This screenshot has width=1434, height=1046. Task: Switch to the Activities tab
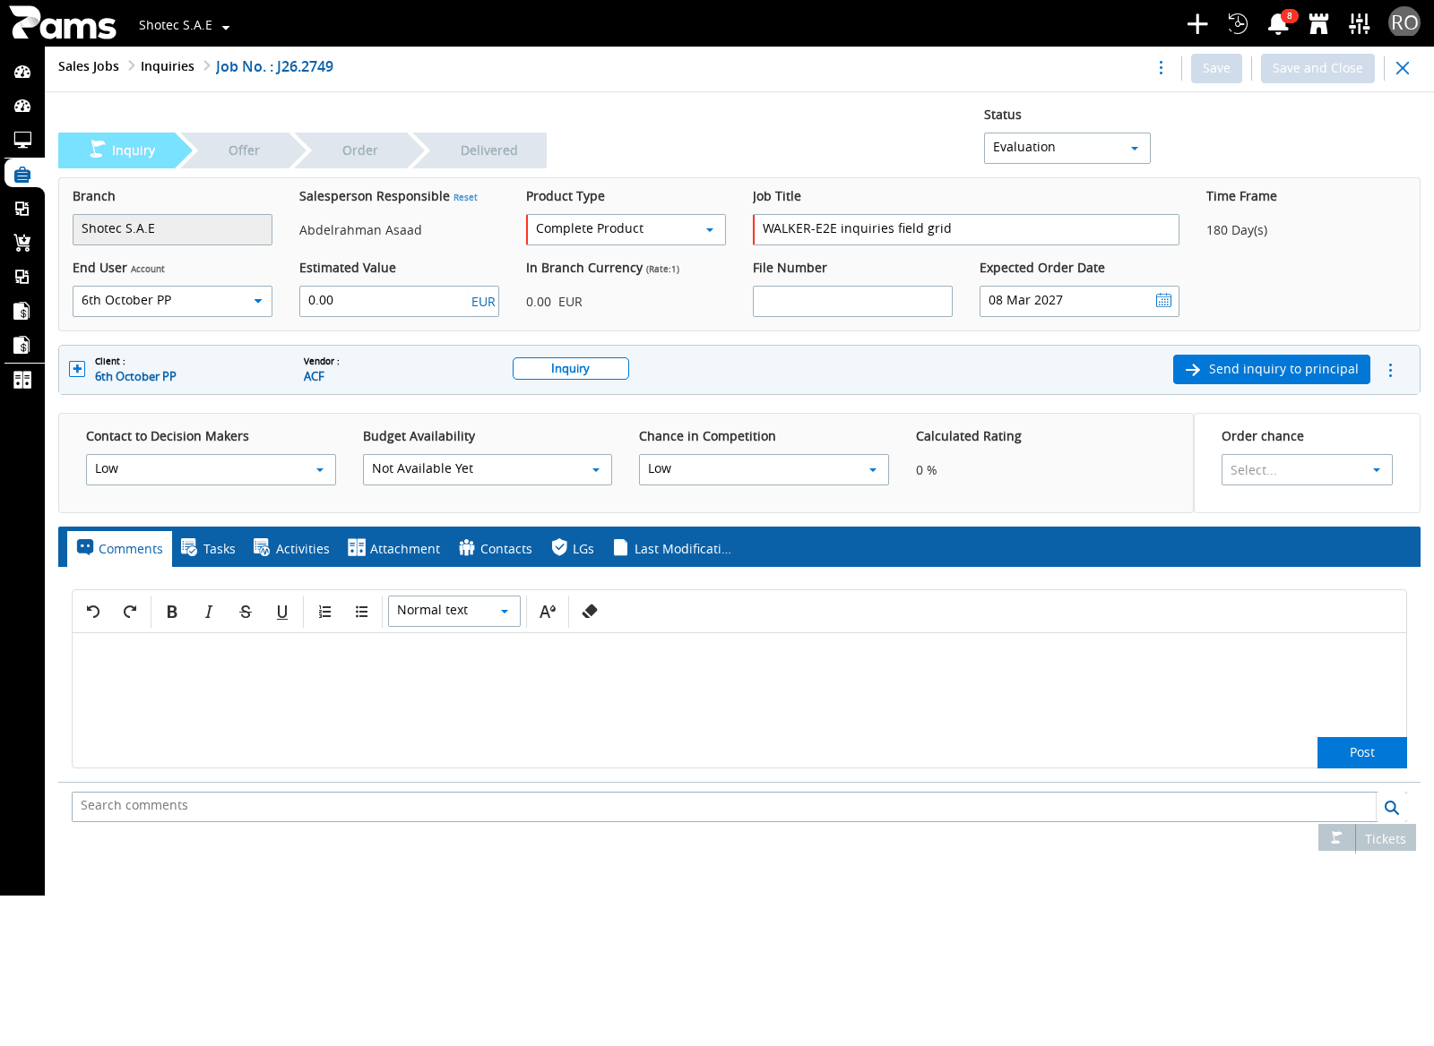[x=292, y=549]
